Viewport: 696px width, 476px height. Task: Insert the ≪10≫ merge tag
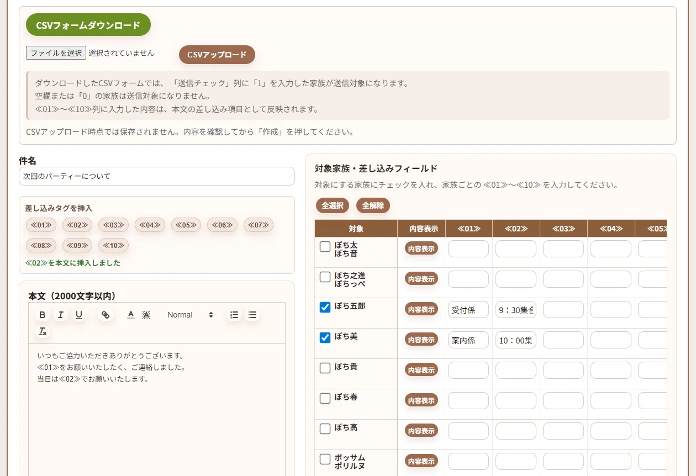pyautogui.click(x=114, y=245)
